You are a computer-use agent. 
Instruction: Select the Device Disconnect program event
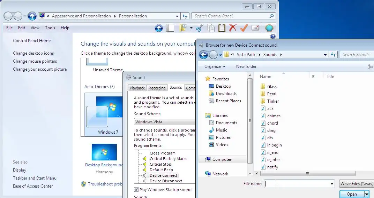(166, 181)
